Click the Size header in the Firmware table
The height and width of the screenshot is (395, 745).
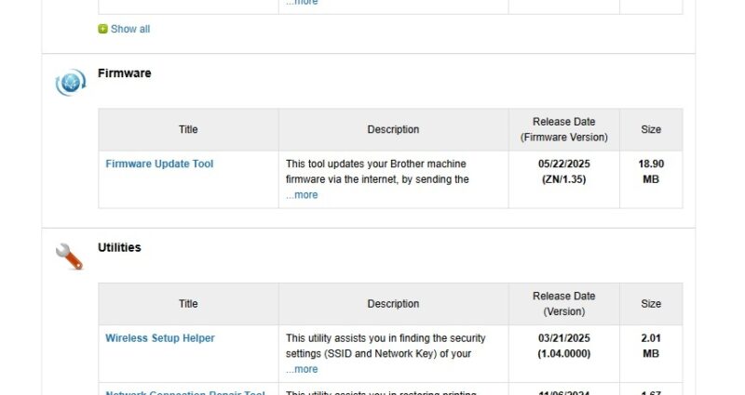[x=651, y=130]
